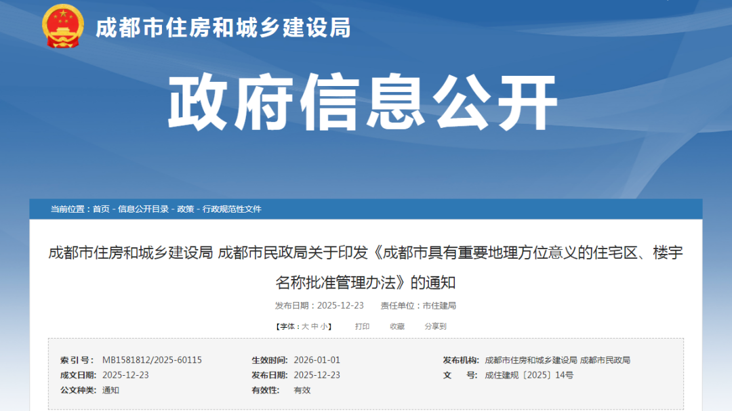Viewport: 732px width, 411px height.
Task: Click the 责任单位 市住建局 text
Action: [x=439, y=306]
